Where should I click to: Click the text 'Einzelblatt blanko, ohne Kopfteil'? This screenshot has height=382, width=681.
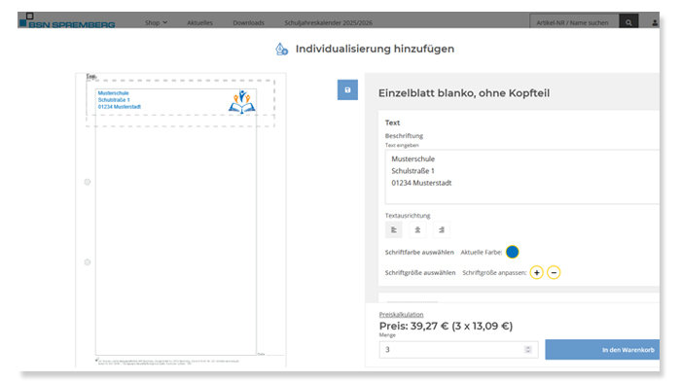pyautogui.click(x=464, y=93)
